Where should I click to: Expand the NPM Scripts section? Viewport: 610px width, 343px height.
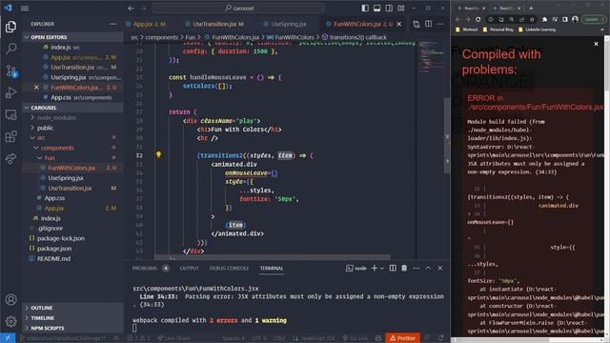pos(72,328)
